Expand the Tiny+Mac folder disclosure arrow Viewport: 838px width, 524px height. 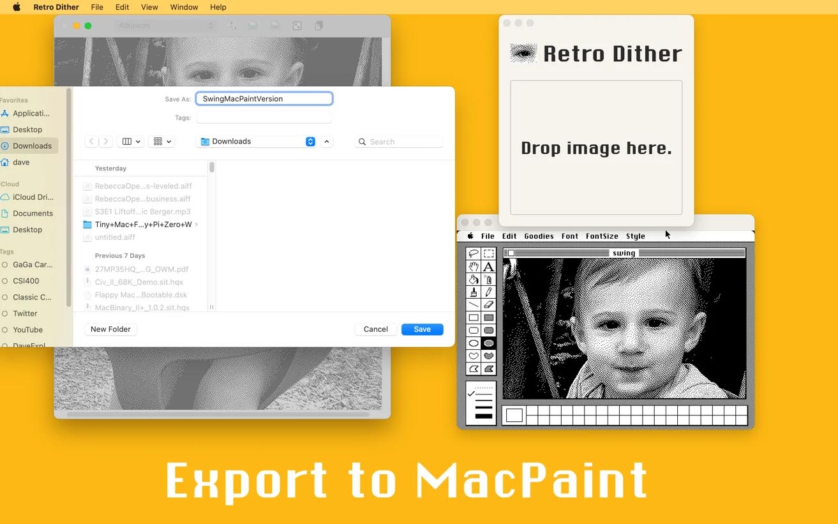196,225
